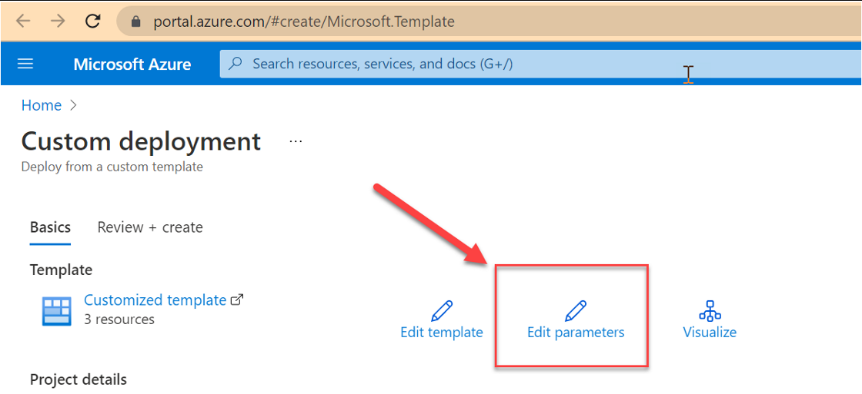Click the Visualize diagram icon
The image size is (862, 394).
coord(710,310)
